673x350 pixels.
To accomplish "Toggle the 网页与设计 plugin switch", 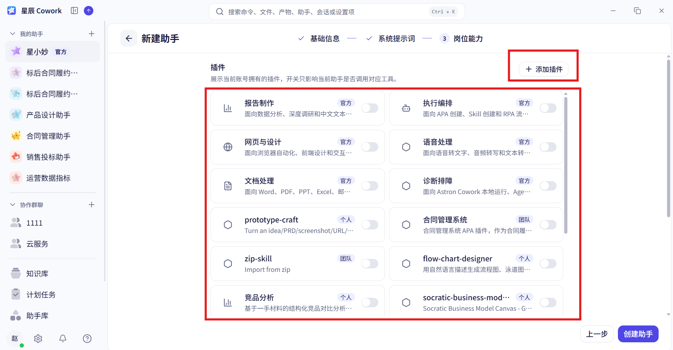I will (x=370, y=147).
